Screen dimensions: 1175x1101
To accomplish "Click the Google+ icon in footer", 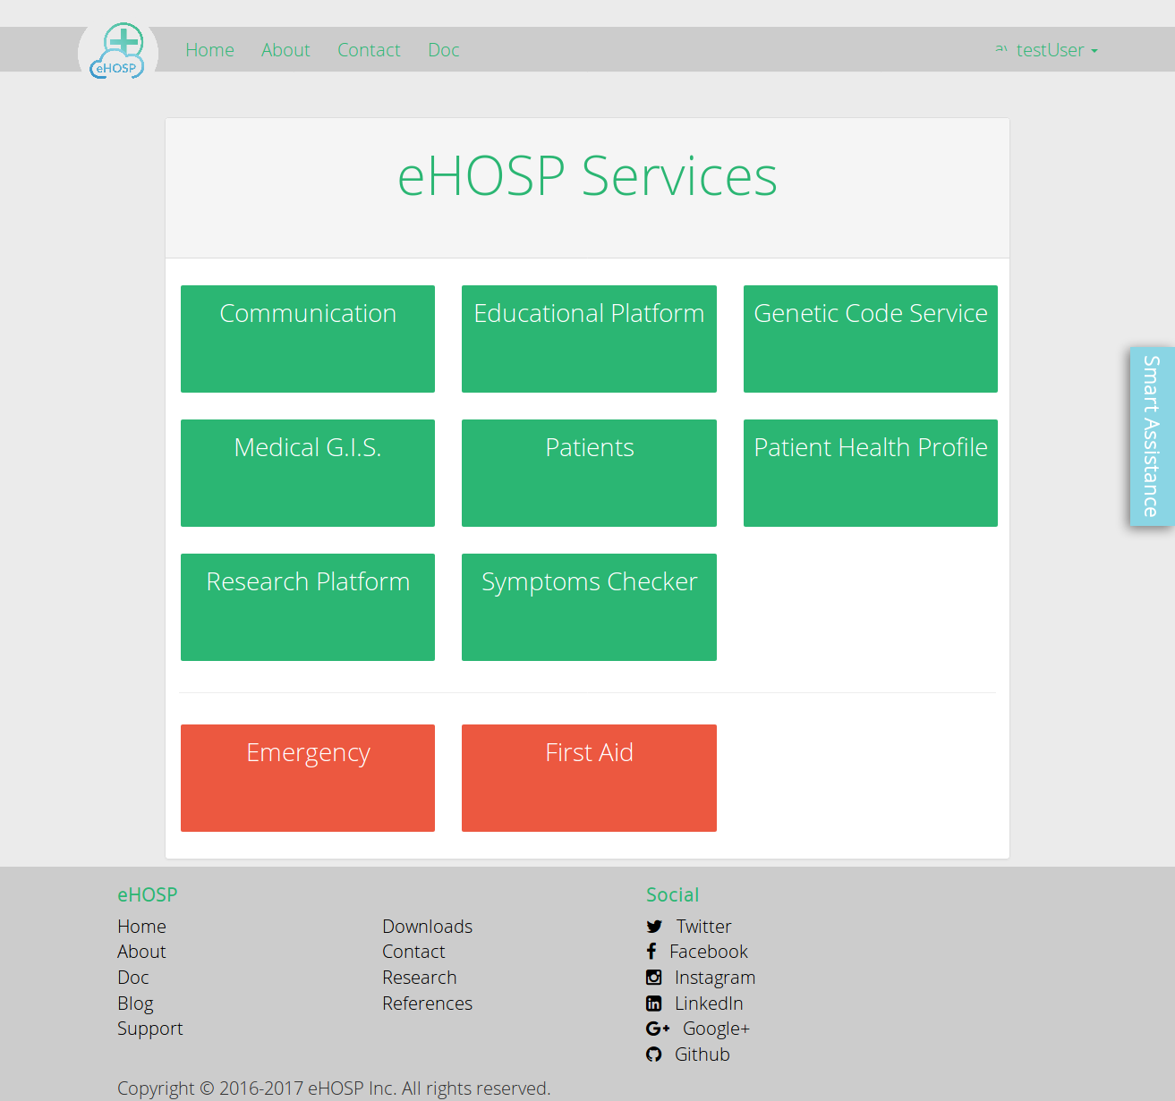I will [658, 1029].
